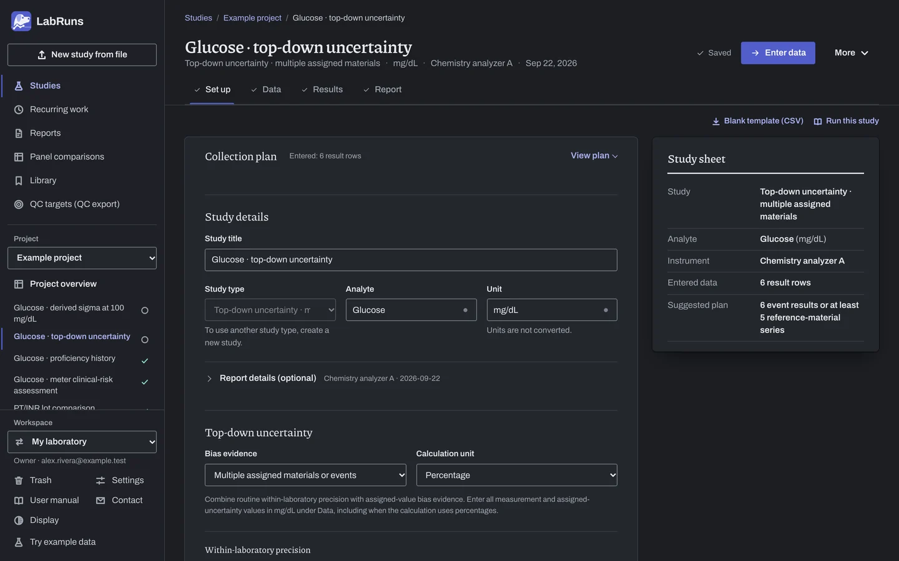Image resolution: width=899 pixels, height=561 pixels.
Task: Open the Example project dropdown
Action: coord(82,258)
